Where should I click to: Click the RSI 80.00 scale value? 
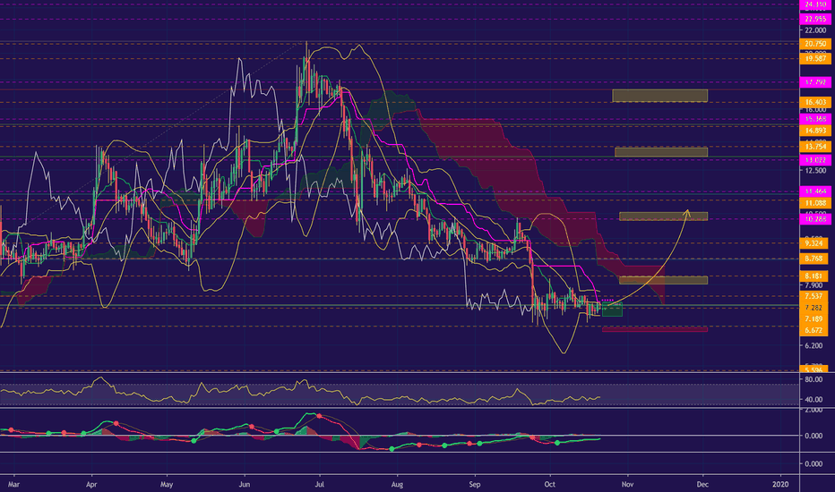813,380
